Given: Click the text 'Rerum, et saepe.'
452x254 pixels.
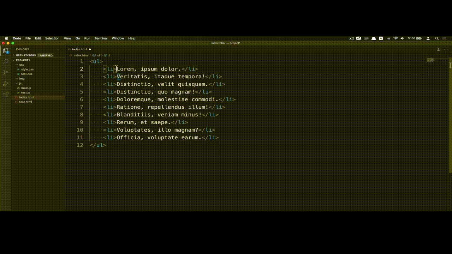Looking at the screenshot, I should coord(144,122).
